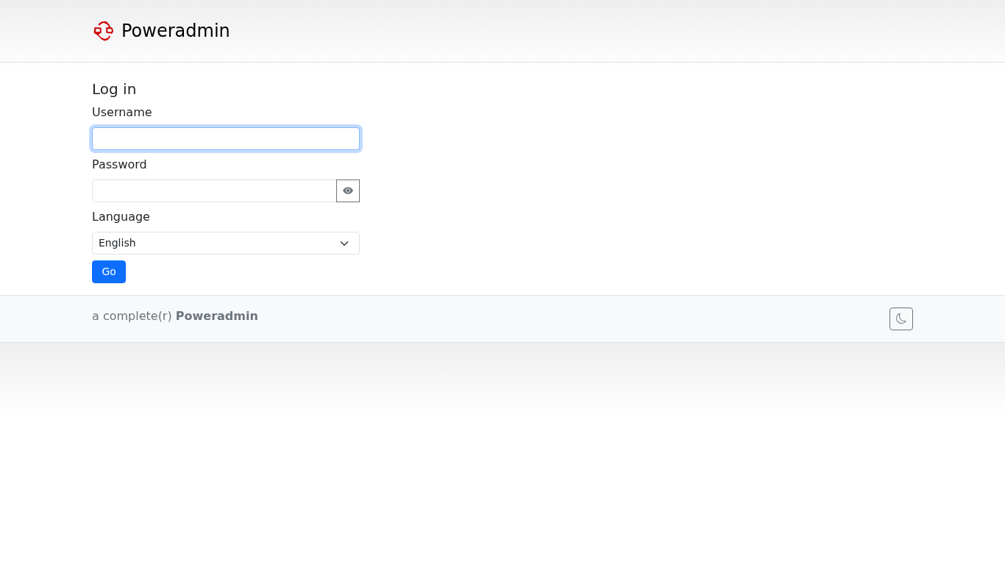Click the red Poweradmin logo icon
This screenshot has height=565, width=1005.
point(103,31)
